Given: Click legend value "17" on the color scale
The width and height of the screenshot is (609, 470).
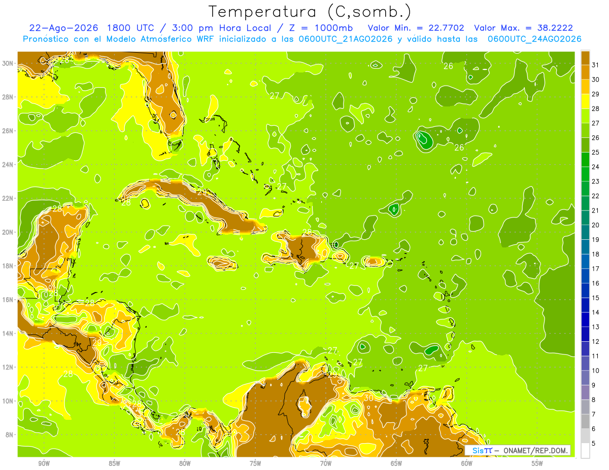Looking at the screenshot, I should 595,269.
